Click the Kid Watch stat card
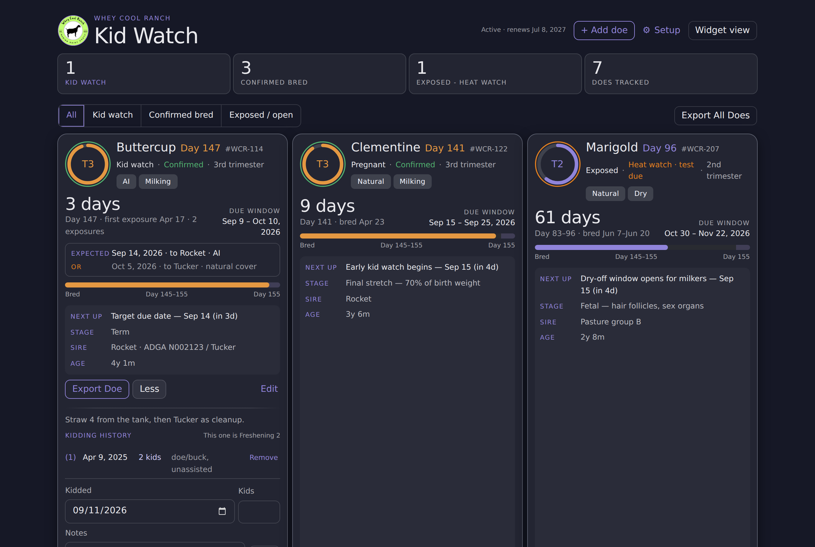This screenshot has width=815, height=547. [x=144, y=74]
